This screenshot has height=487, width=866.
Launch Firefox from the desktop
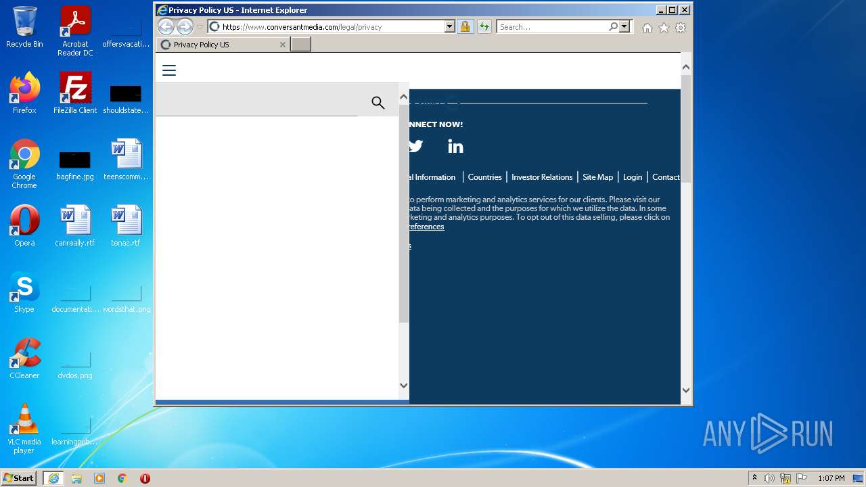coord(24,93)
